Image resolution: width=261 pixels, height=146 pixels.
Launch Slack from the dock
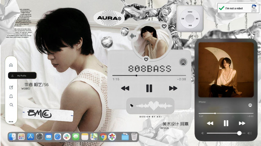click(x=67, y=136)
